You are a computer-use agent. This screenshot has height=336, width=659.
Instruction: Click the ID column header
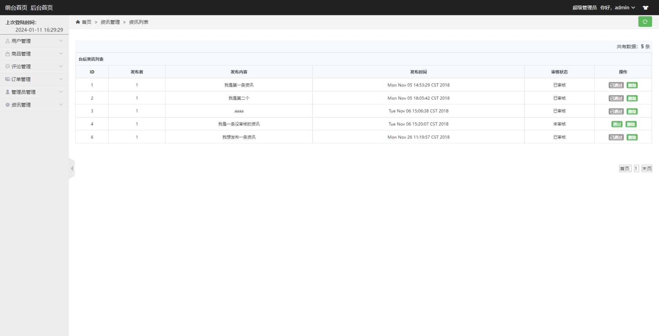pos(92,72)
